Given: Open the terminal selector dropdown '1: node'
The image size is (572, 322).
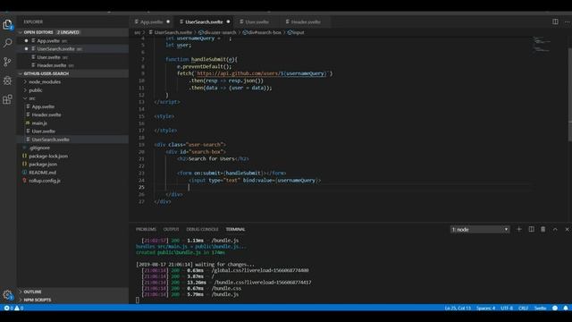Looking at the screenshot, I should (x=480, y=230).
